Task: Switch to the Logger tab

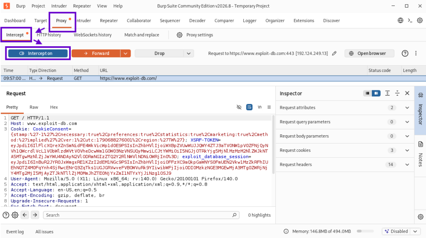Action: (250, 20)
